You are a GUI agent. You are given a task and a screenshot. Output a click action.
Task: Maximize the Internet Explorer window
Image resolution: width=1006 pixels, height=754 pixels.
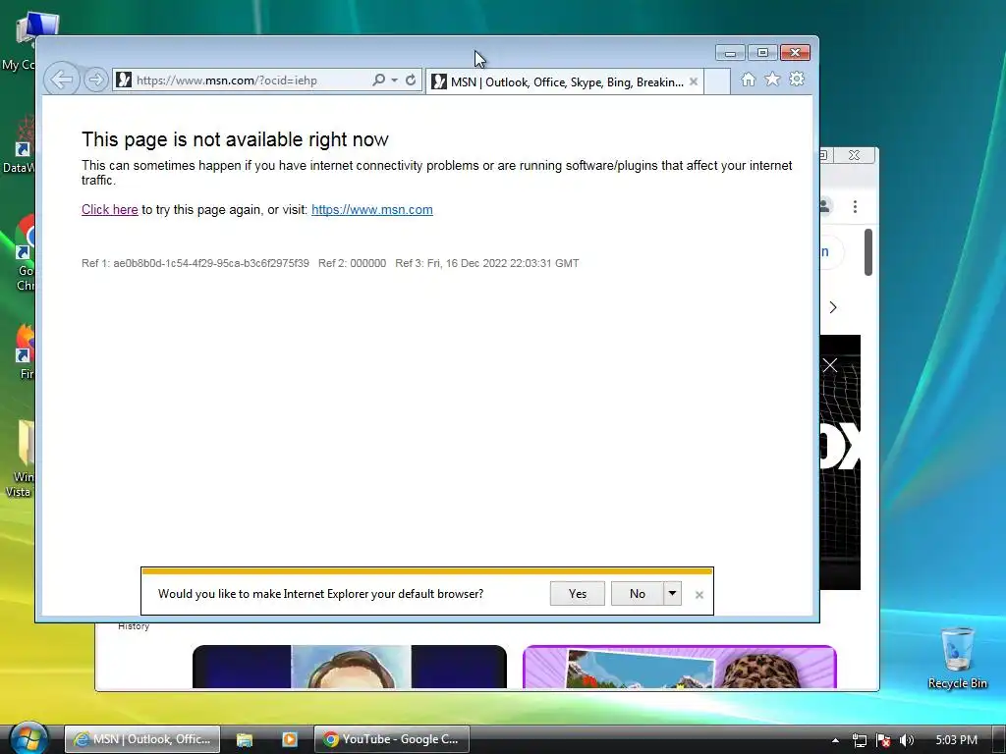click(762, 53)
